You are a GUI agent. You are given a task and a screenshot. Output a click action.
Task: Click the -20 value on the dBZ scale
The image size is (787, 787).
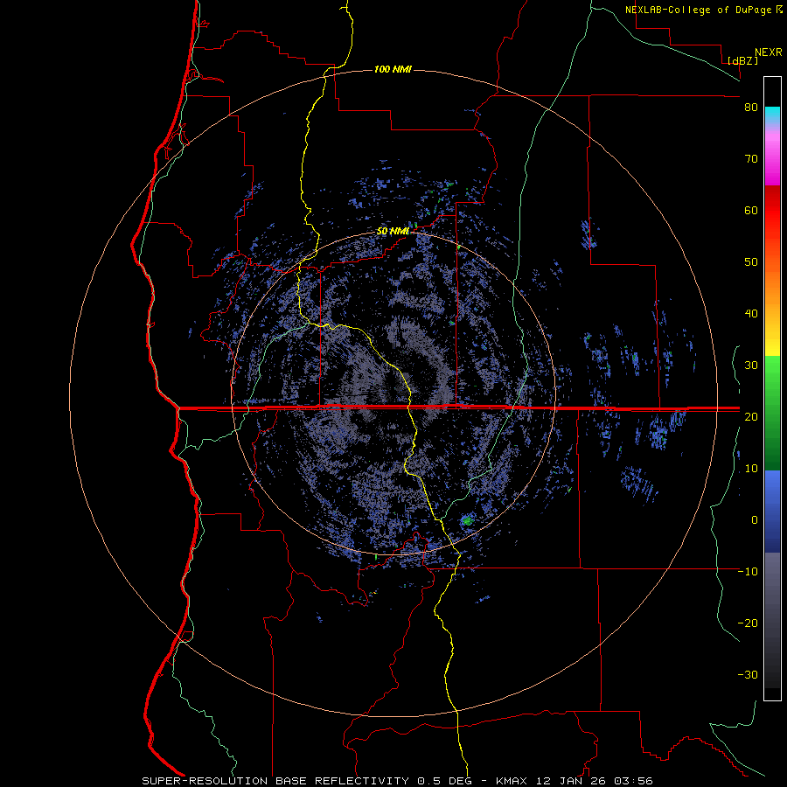click(748, 623)
